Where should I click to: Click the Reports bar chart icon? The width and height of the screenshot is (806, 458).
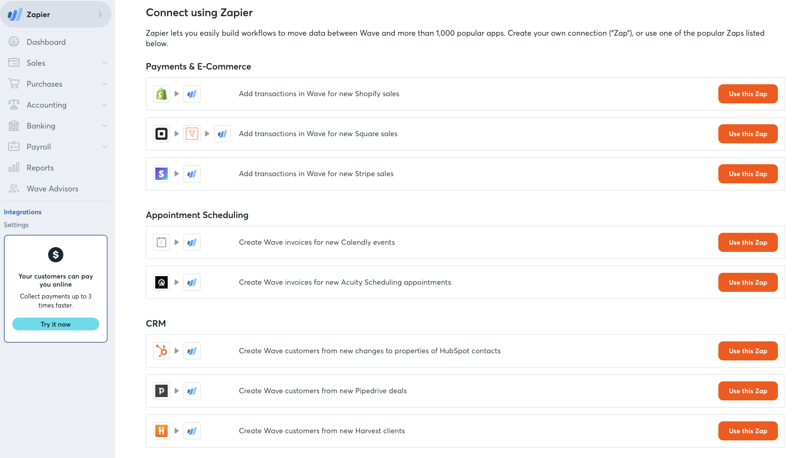[x=14, y=168]
